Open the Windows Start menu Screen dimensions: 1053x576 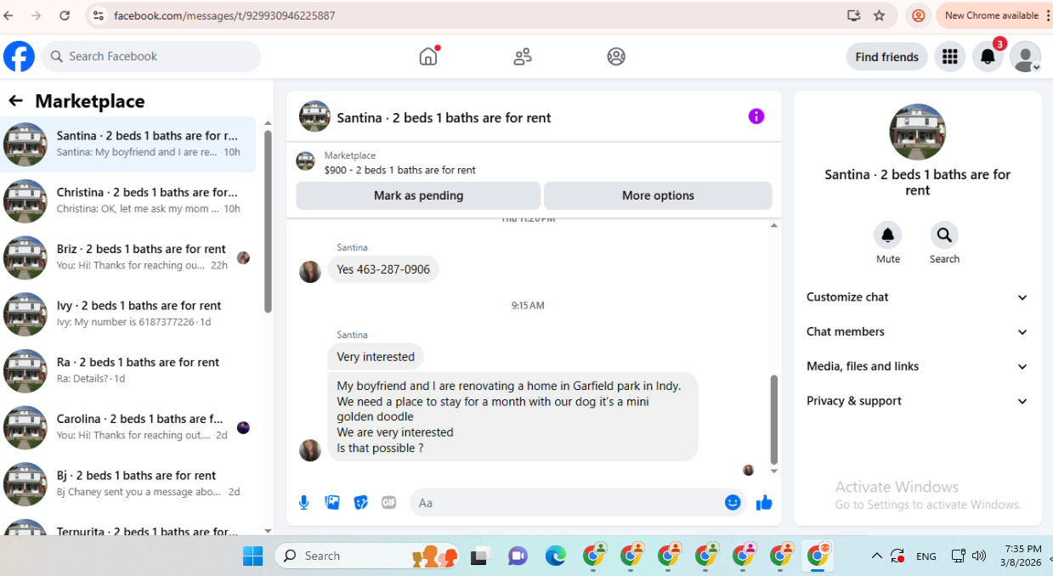252,556
